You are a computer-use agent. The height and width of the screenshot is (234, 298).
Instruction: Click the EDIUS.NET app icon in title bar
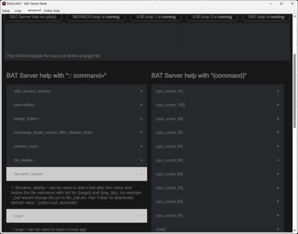(4, 3)
